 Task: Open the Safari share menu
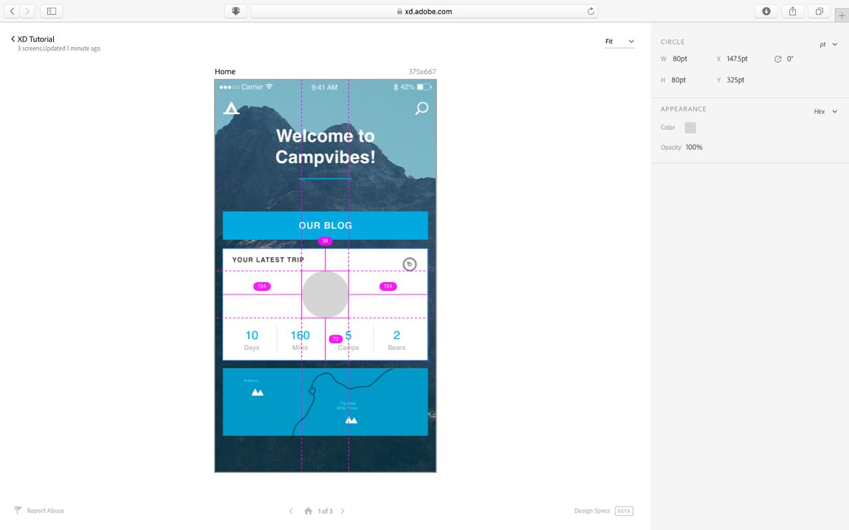pos(793,11)
